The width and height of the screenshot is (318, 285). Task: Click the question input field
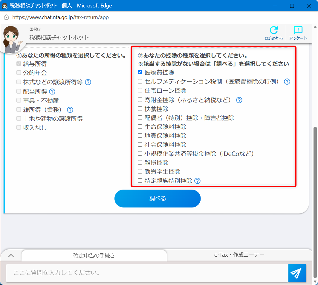point(147,273)
